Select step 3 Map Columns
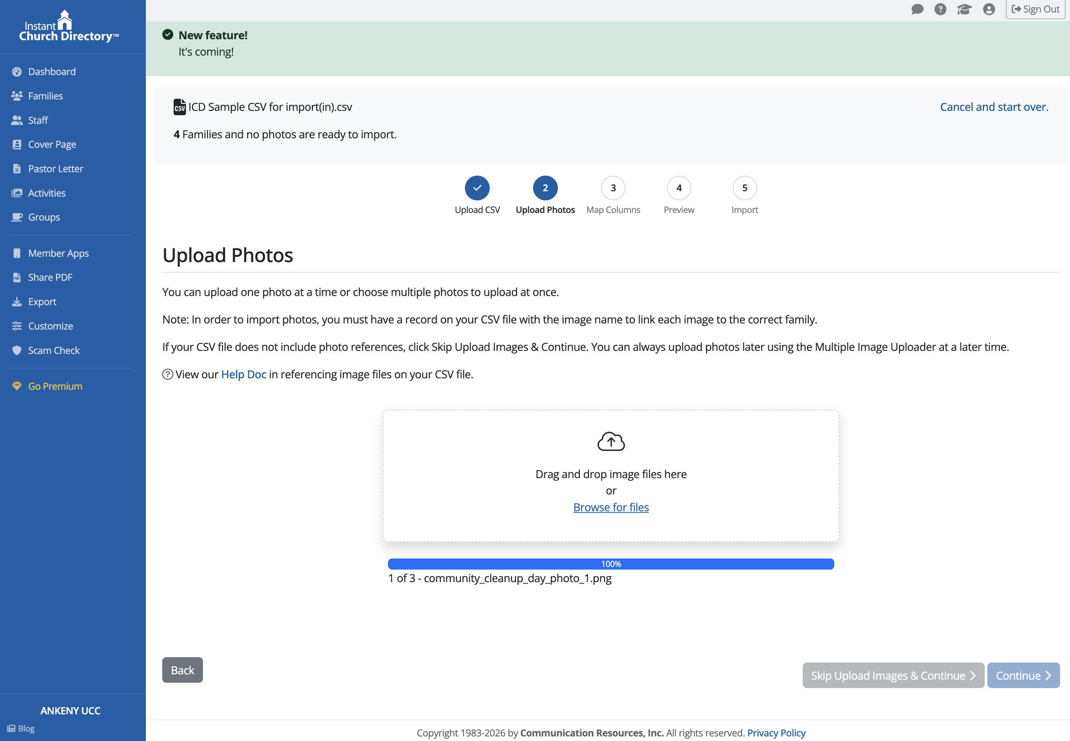The width and height of the screenshot is (1070, 741). coord(612,188)
